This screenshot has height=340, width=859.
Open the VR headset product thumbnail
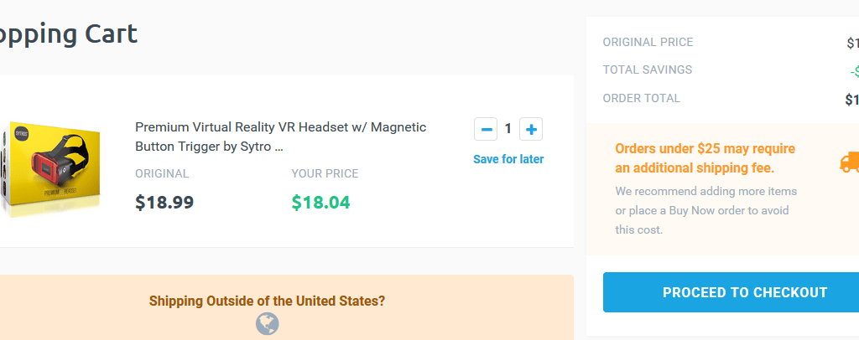pyautogui.click(x=53, y=167)
